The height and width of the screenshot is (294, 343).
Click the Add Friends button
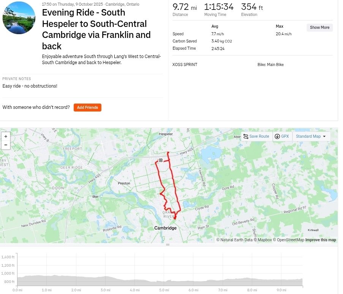[87, 108]
